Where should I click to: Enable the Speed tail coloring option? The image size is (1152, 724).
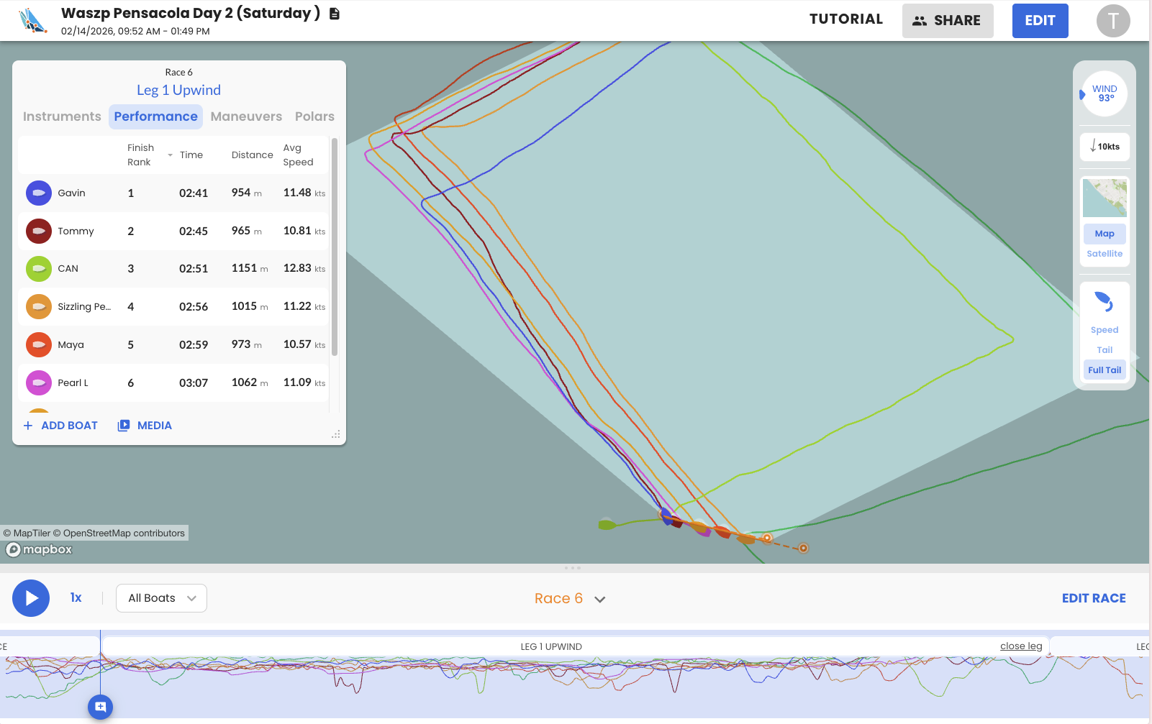click(1104, 330)
